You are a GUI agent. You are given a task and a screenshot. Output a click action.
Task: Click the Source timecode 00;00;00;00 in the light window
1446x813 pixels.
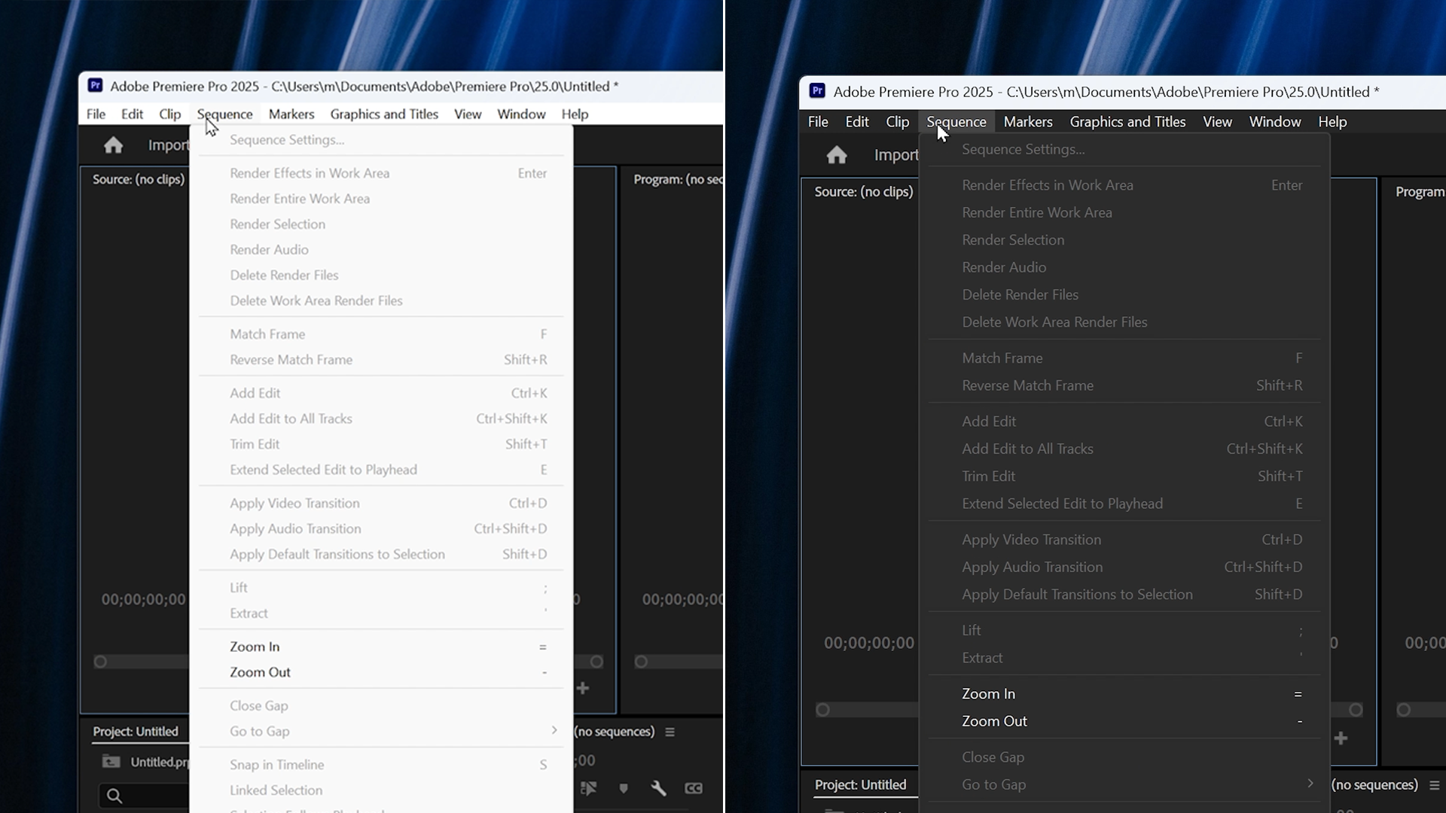click(143, 600)
